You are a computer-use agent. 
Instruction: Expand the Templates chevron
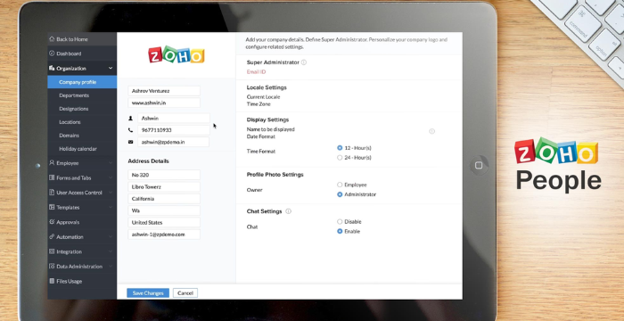(111, 207)
